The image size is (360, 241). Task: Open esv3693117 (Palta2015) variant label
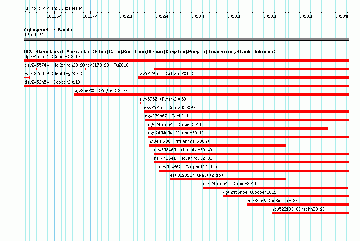click(x=197, y=175)
